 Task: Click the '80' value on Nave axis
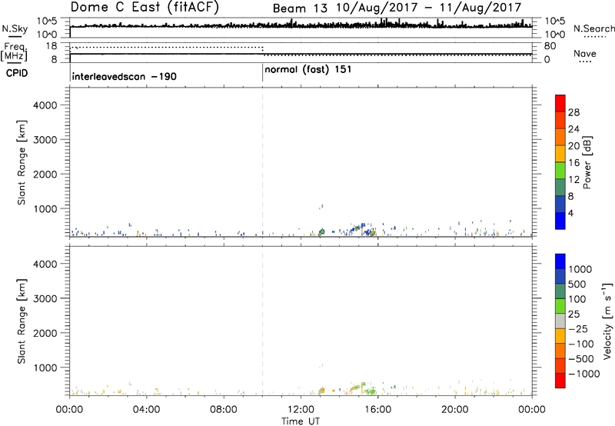pyautogui.click(x=550, y=46)
